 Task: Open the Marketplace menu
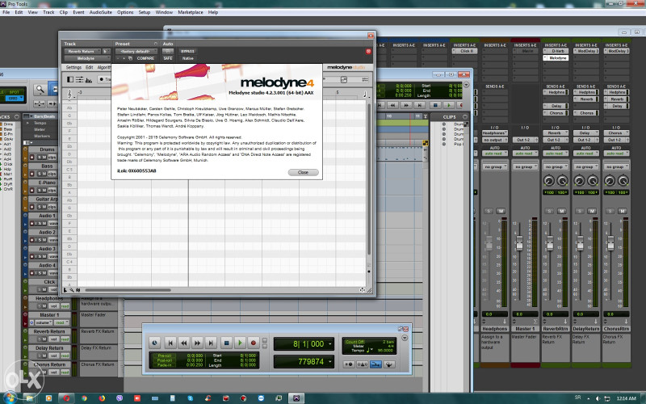(191, 12)
